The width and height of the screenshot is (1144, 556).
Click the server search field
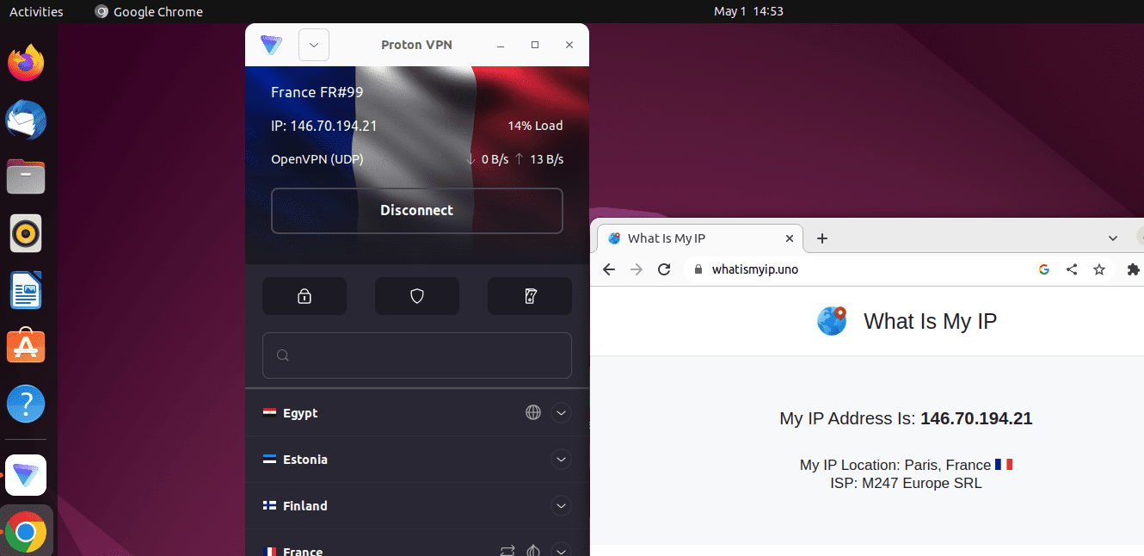417,355
